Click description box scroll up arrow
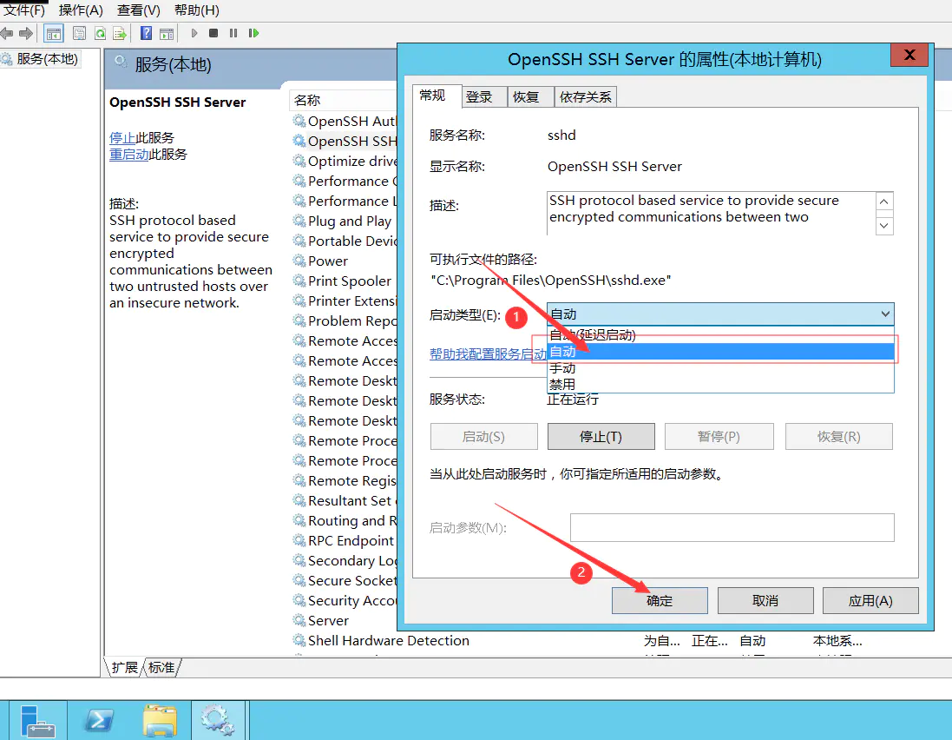952x740 pixels. coord(884,202)
